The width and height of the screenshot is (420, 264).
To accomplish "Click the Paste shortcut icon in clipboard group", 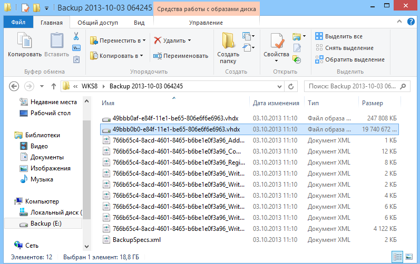I will (x=76, y=59).
